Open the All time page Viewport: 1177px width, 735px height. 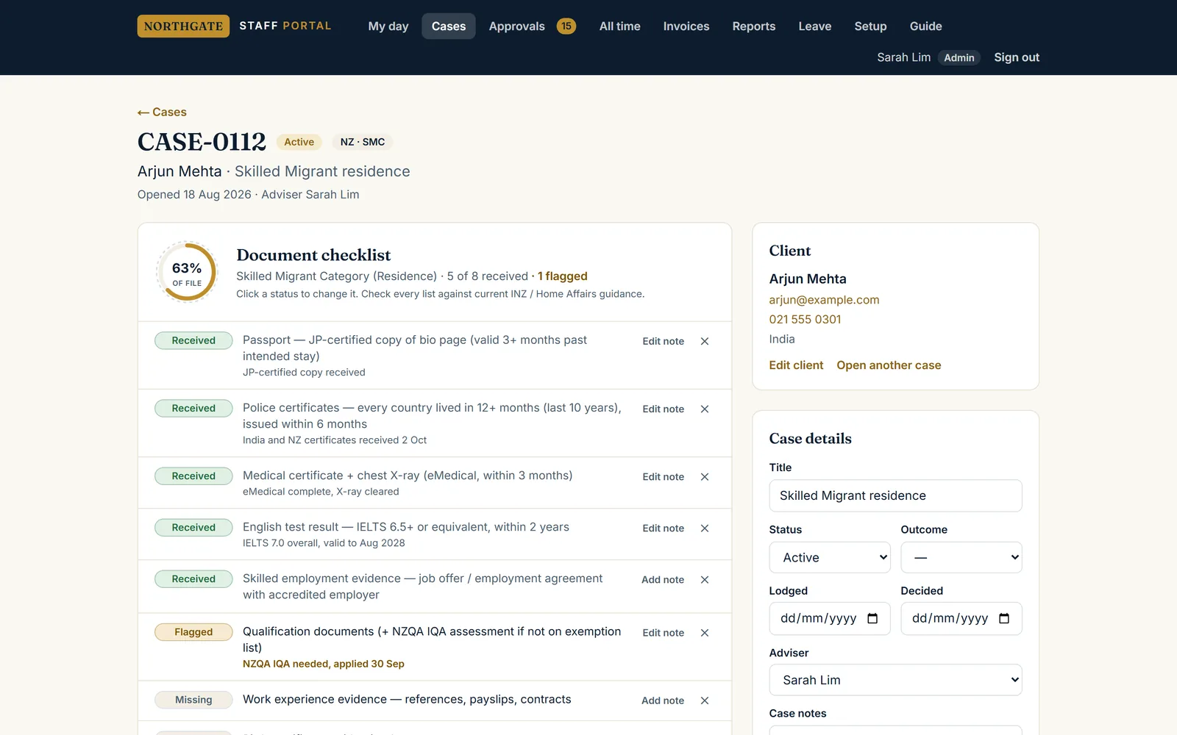[x=620, y=26]
